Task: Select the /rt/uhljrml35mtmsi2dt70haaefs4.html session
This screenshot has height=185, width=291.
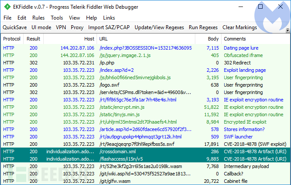Action: [x=145, y=122]
